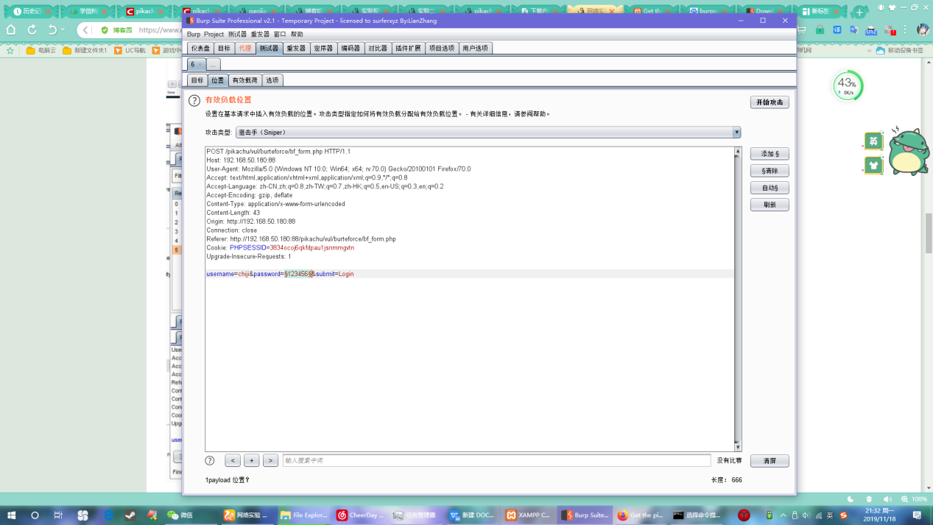
Task: Select intruder attack tab 6
Action: coord(196,65)
